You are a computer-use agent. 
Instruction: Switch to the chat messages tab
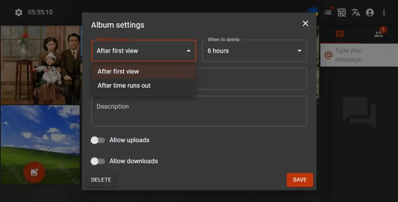[x=340, y=34]
